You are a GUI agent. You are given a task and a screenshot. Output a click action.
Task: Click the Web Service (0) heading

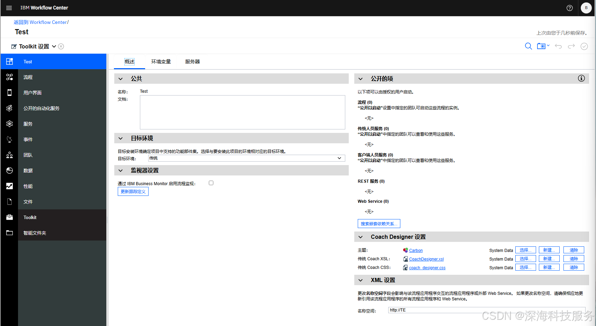coord(373,201)
